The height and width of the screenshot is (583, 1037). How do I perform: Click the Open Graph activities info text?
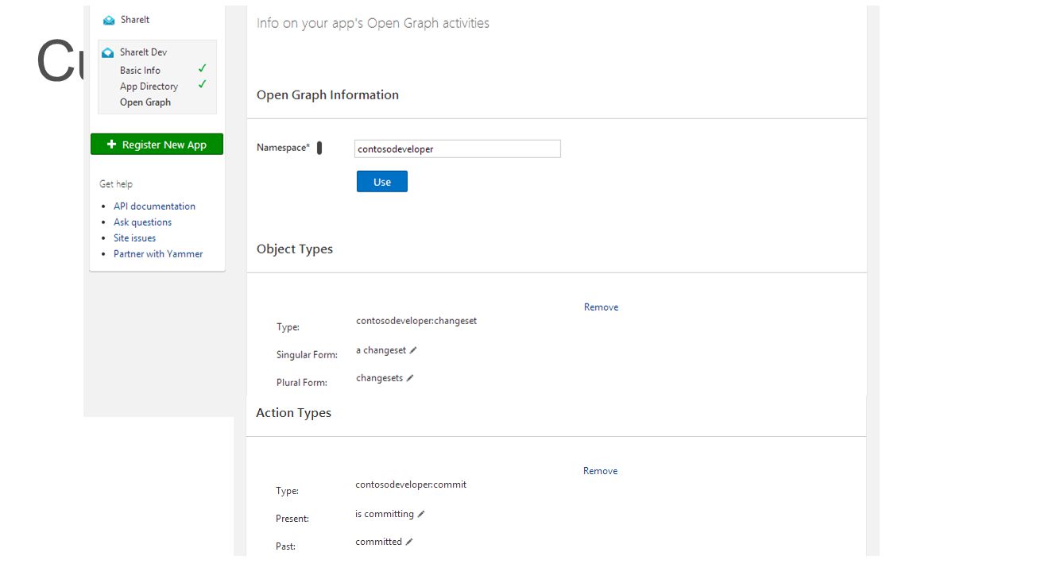click(373, 23)
